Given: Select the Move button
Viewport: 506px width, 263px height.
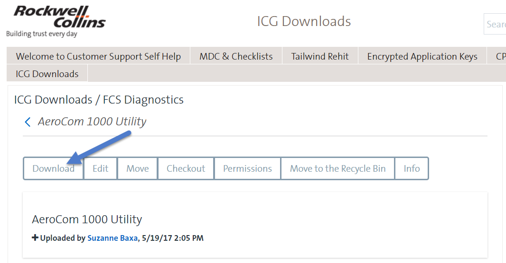Looking at the screenshot, I should [x=138, y=168].
